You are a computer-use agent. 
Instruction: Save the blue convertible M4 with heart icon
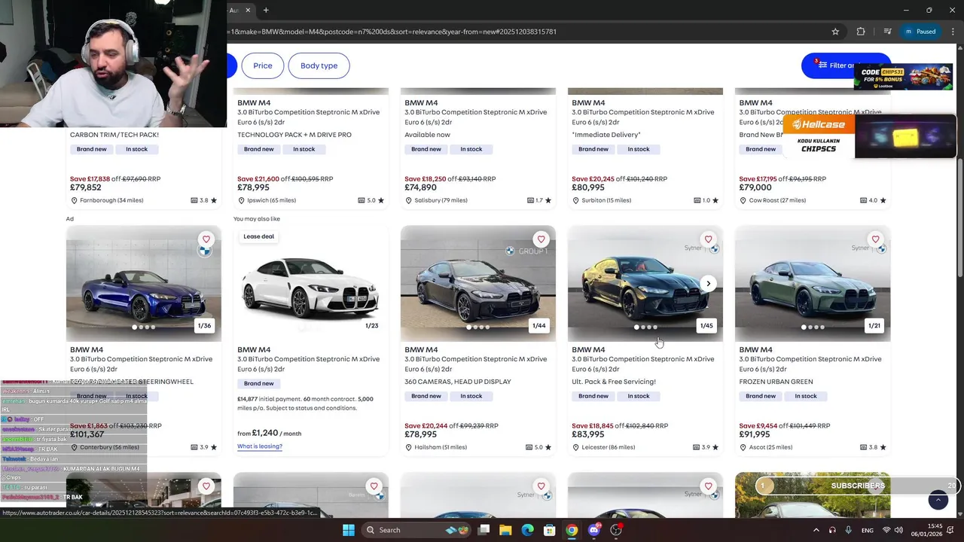[206, 239]
